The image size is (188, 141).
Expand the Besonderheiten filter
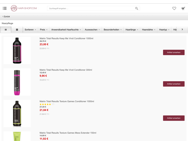coord(113,30)
